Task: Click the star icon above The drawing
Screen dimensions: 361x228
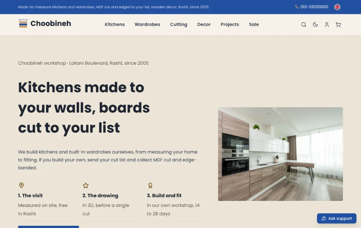Action: [86, 185]
